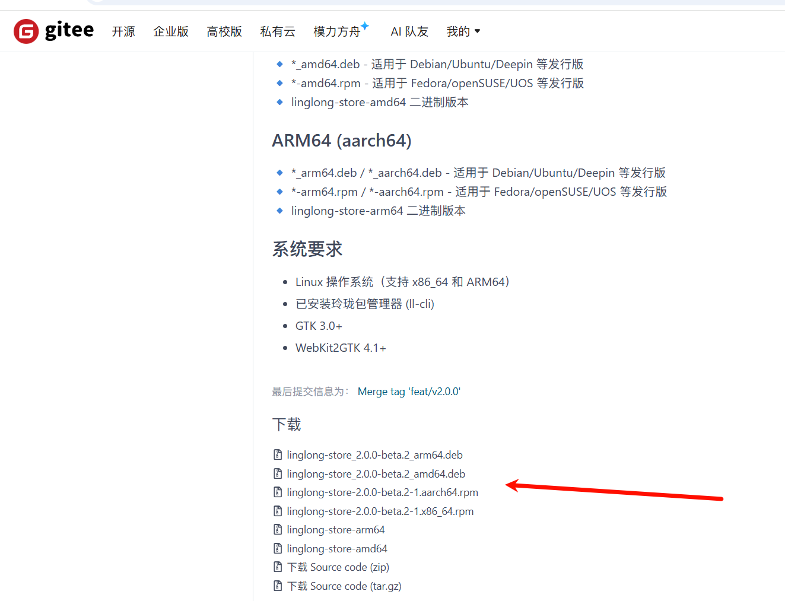Screen dimensions: 785x601
Task: Click the text 'WebKit2GTK 4.1+'
Action: [341, 348]
